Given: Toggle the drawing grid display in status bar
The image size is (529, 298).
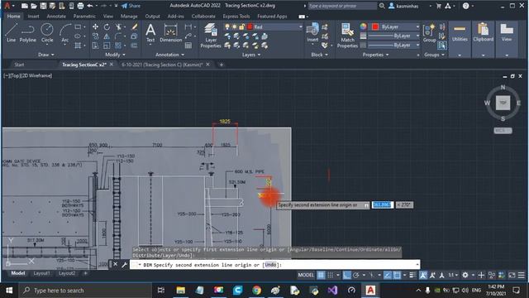Looking at the screenshot, I should [321, 275].
